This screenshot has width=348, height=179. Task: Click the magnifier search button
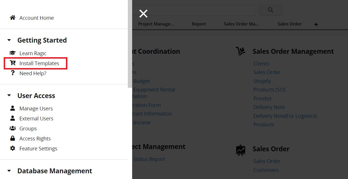click(x=270, y=10)
